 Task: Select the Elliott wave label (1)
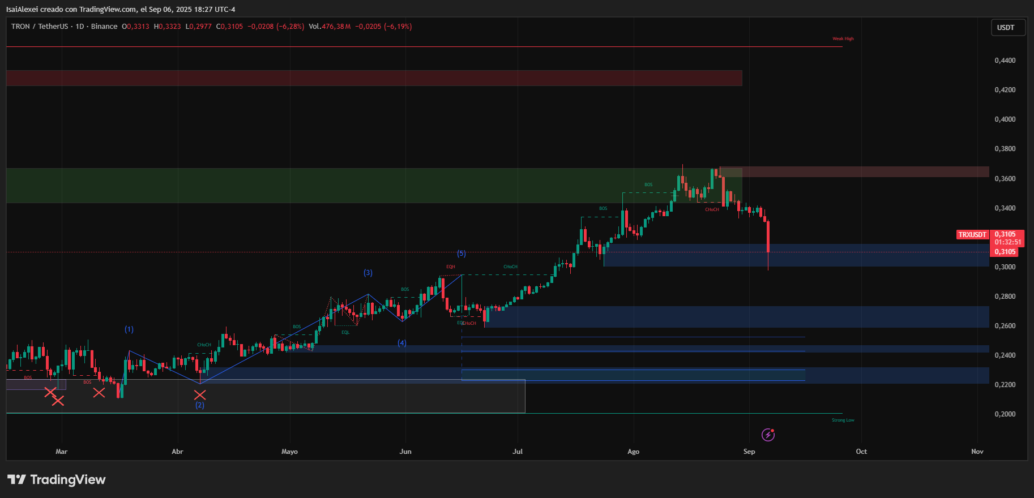click(129, 329)
